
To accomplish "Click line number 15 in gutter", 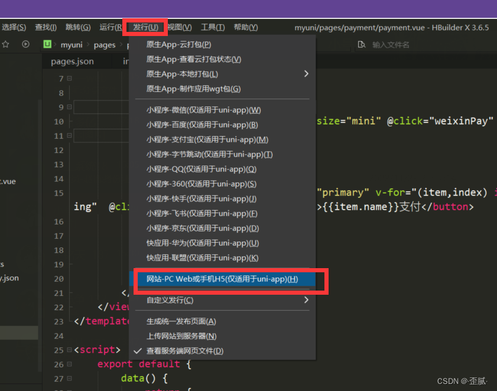I will coord(59,193).
